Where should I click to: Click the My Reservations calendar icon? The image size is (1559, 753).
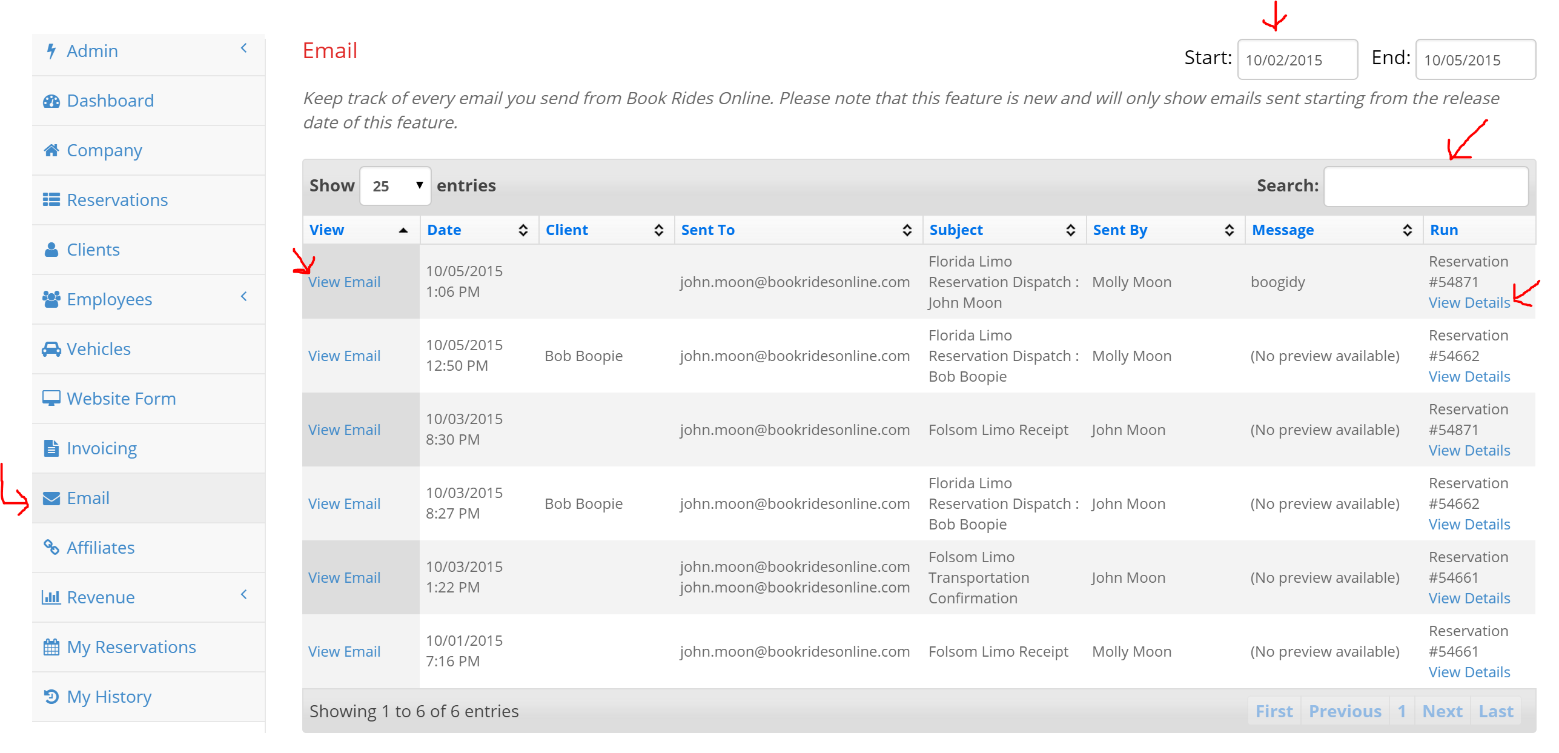pyautogui.click(x=51, y=647)
